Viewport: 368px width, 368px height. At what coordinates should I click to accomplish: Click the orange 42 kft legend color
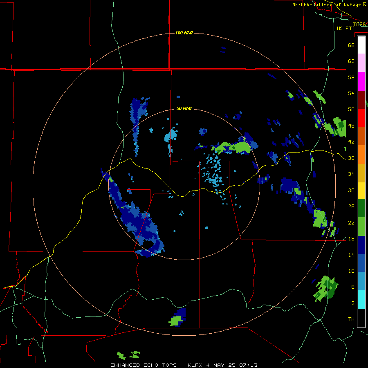coord(361,155)
